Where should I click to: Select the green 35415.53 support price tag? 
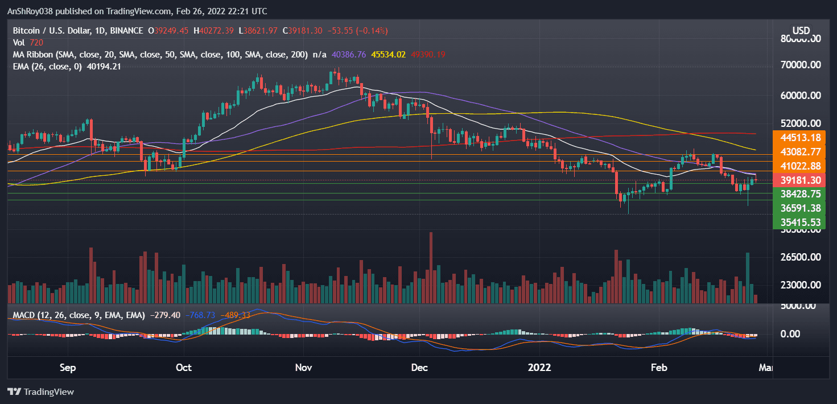[x=799, y=222]
